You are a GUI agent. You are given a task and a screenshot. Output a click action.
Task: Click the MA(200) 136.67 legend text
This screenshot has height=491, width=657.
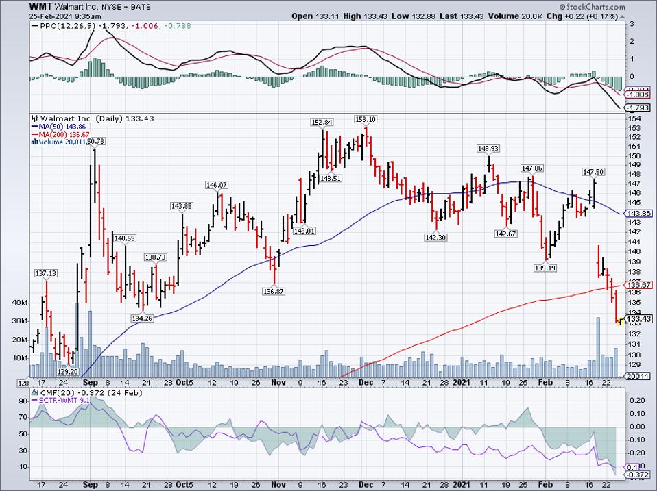tap(64, 134)
